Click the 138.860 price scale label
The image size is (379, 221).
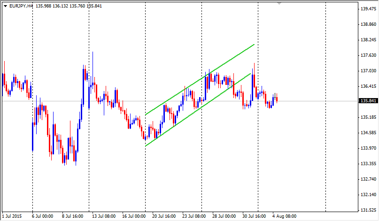coord(368,24)
